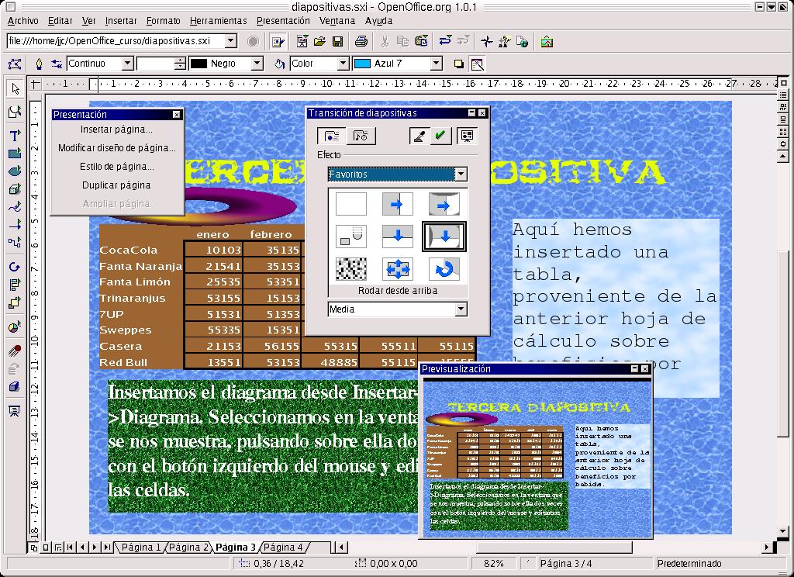Open the Effects tool (red ball icon)
Screen dimensions: 794x577
pyautogui.click(x=15, y=351)
